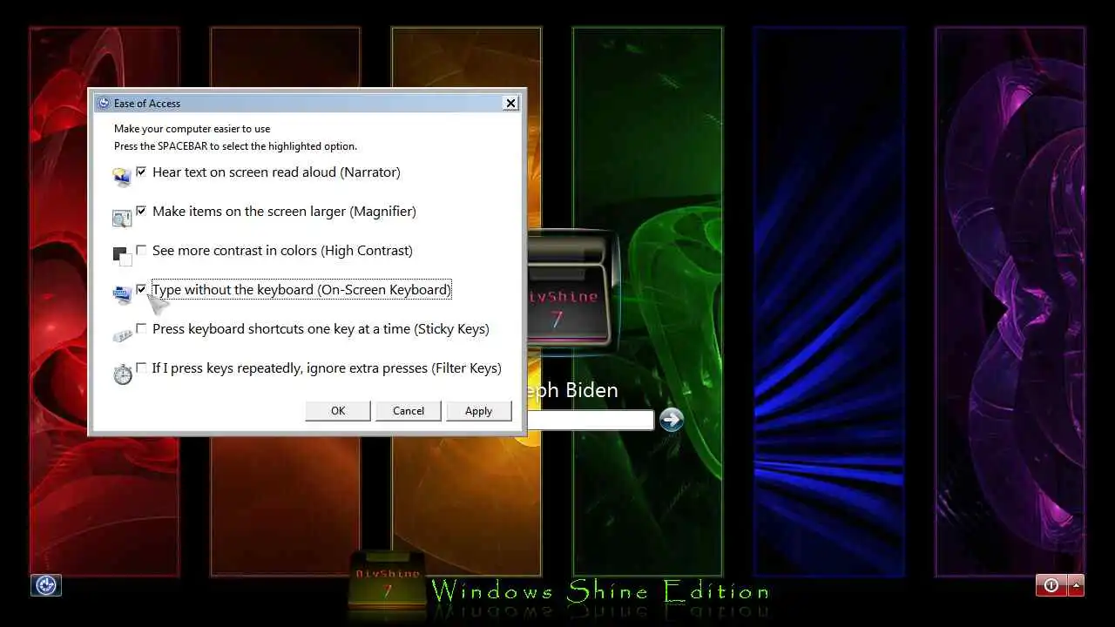Open Ease of Access button on login screen
Image resolution: width=1115 pixels, height=627 pixels.
point(46,585)
